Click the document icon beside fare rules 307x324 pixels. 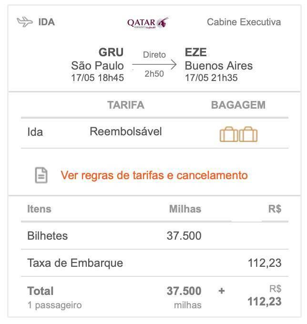(41, 175)
